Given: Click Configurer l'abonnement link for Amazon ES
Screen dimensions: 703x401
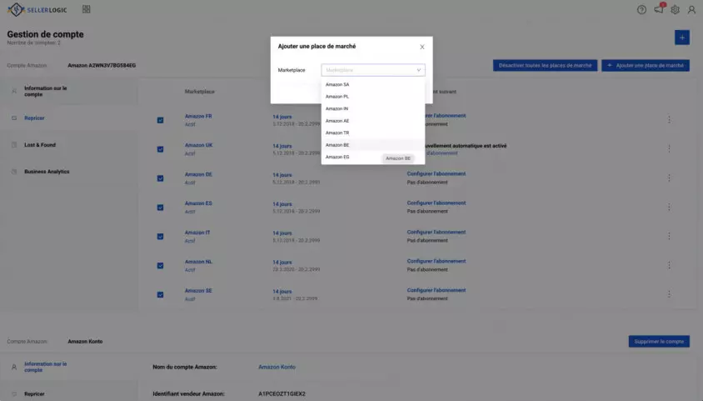Looking at the screenshot, I should 436,203.
